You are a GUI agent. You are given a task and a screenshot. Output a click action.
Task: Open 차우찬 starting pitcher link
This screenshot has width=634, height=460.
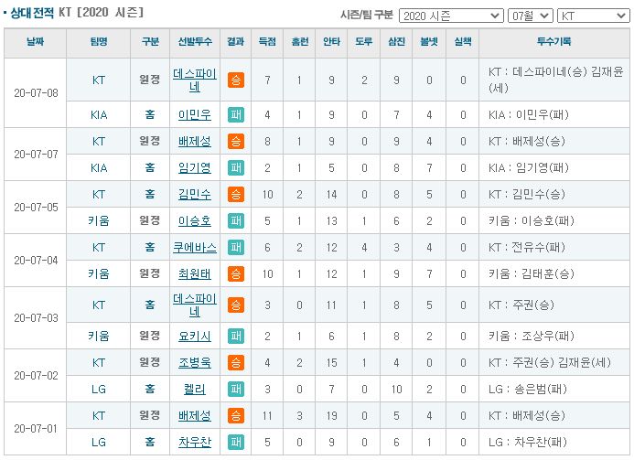195,443
